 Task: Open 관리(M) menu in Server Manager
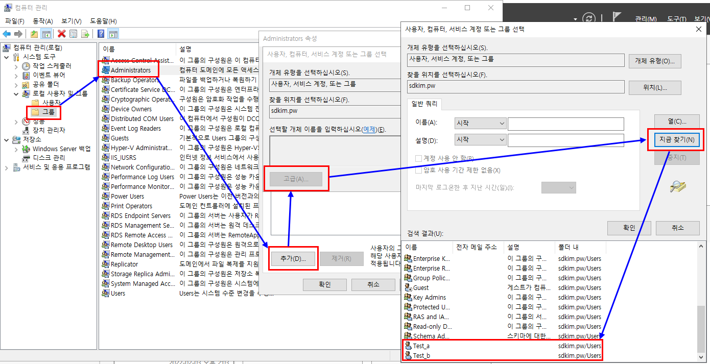click(646, 19)
